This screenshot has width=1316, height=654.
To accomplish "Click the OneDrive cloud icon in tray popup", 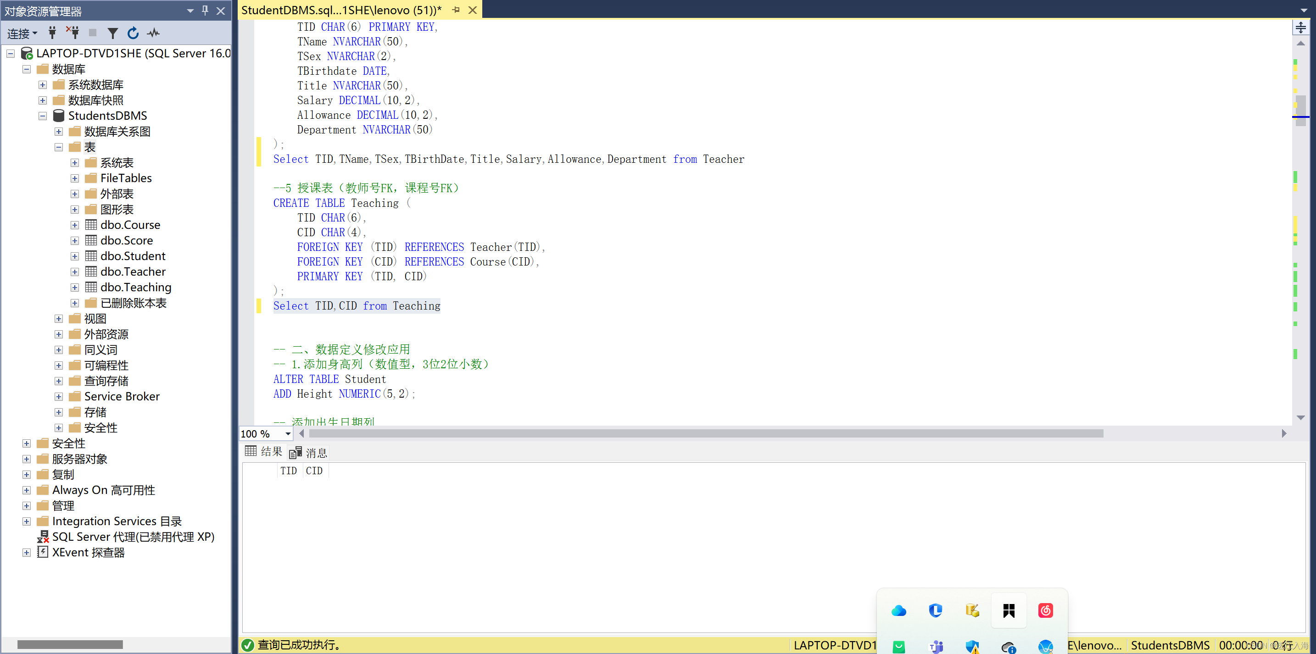I will (898, 610).
